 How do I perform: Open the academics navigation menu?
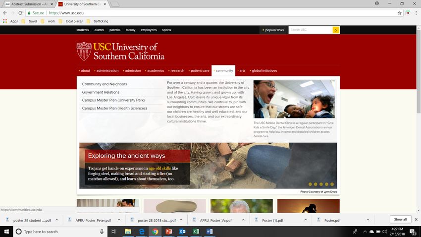pos(155,71)
